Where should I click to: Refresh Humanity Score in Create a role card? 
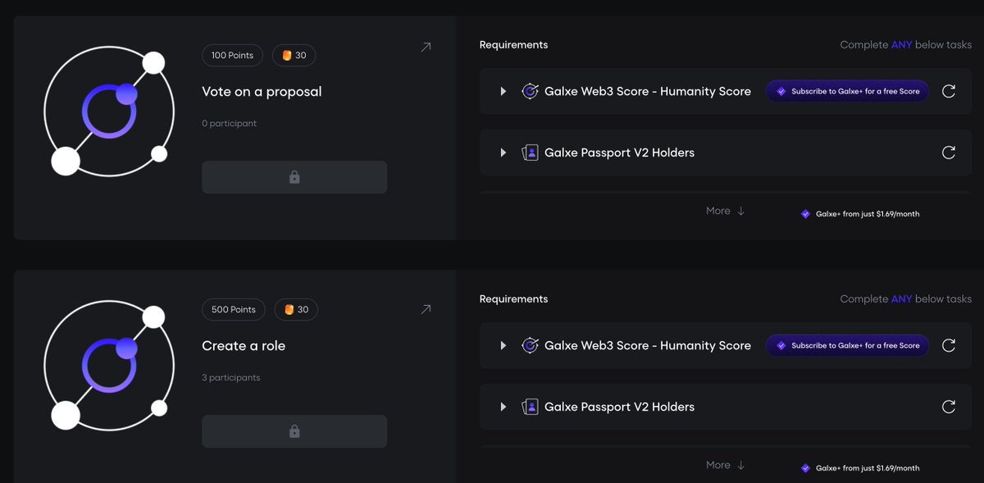(949, 345)
